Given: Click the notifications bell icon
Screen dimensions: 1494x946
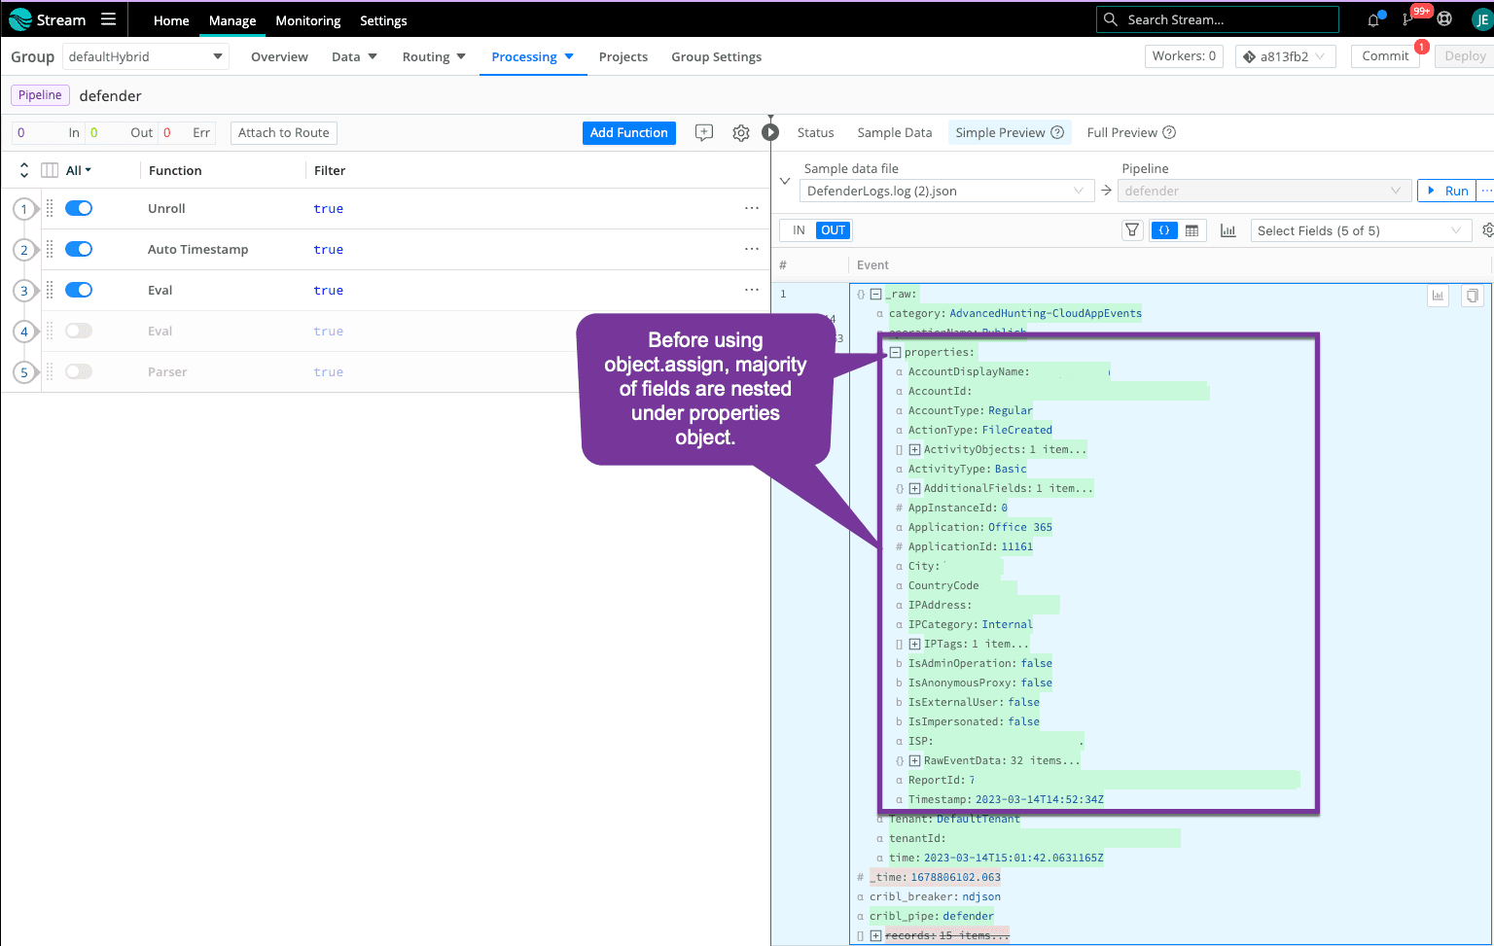Looking at the screenshot, I should click(x=1373, y=19).
